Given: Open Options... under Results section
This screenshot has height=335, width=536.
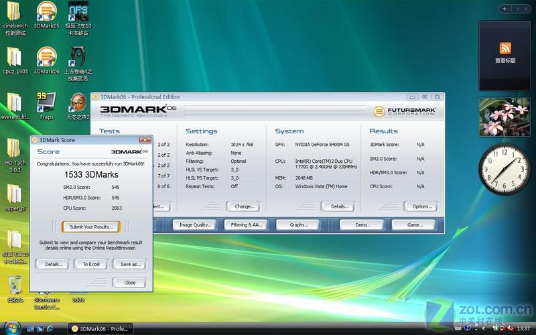Looking at the screenshot, I should (421, 206).
